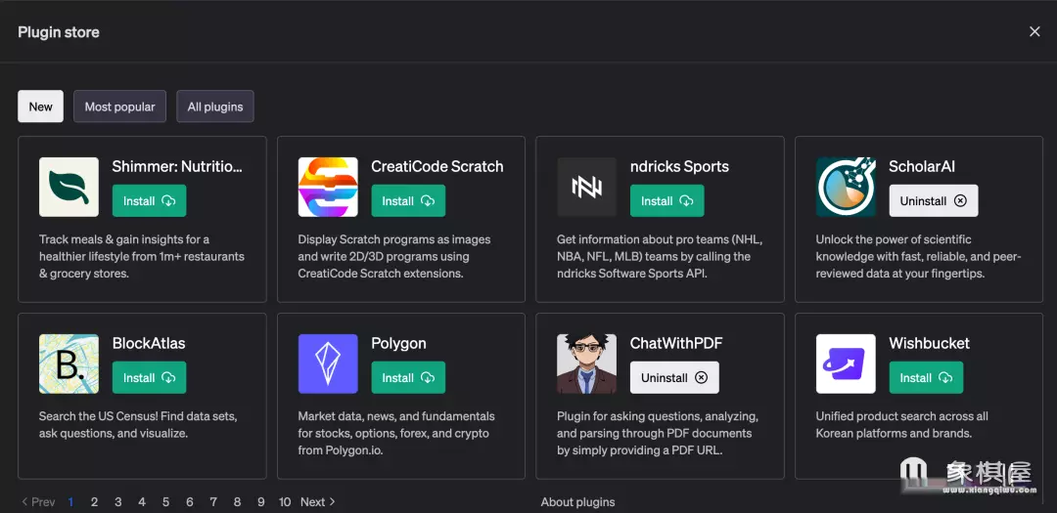Click the Shimmer Nutrition leaf logo icon

[x=69, y=187]
